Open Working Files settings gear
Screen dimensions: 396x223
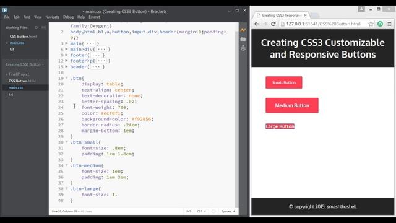pos(36,27)
